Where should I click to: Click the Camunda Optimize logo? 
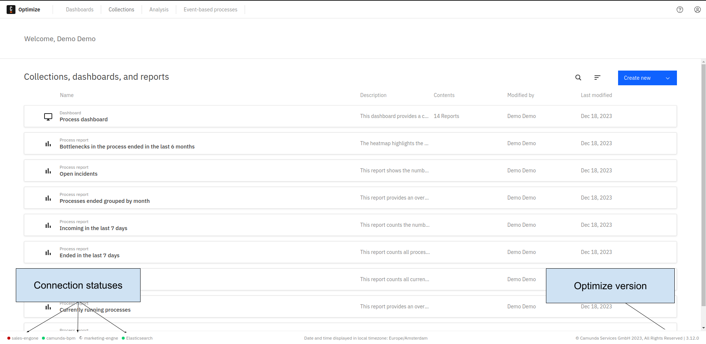[11, 9]
